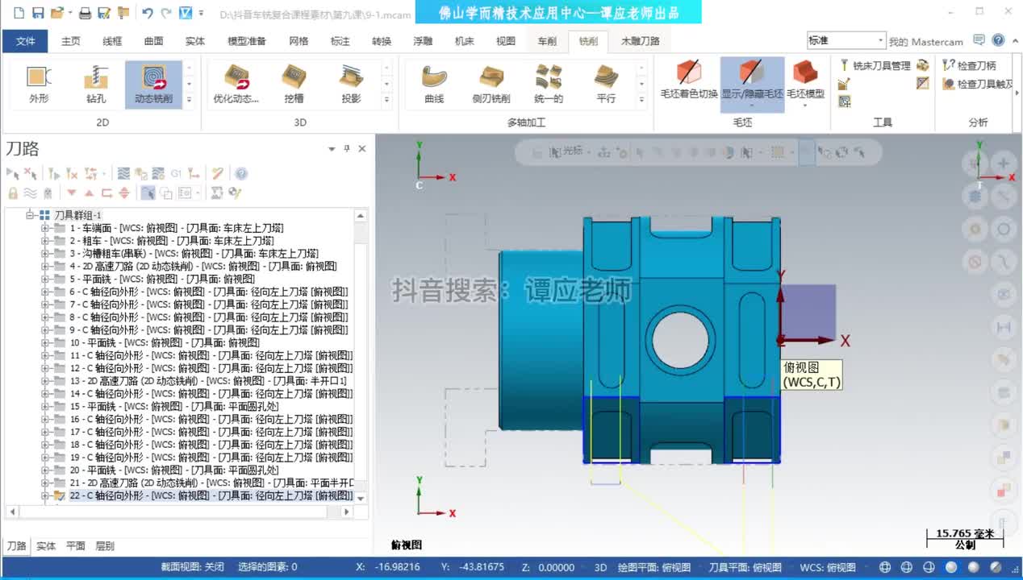Choose the 侧刃铣削 swarf milling toolpath
This screenshot has height=580, width=1023.
coord(491,84)
